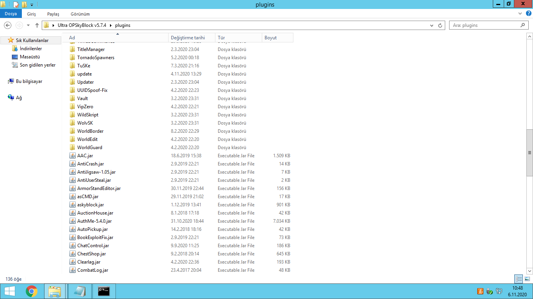The width and height of the screenshot is (533, 299).
Task: Select the BookExploitFix.jar file name
Action: (x=95, y=237)
